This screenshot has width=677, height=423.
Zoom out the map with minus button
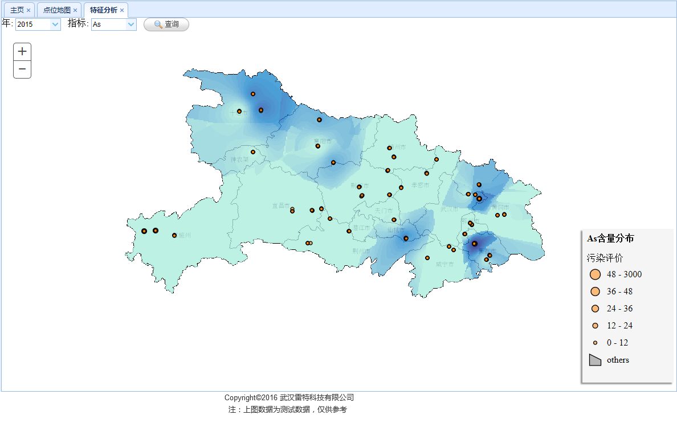click(22, 69)
